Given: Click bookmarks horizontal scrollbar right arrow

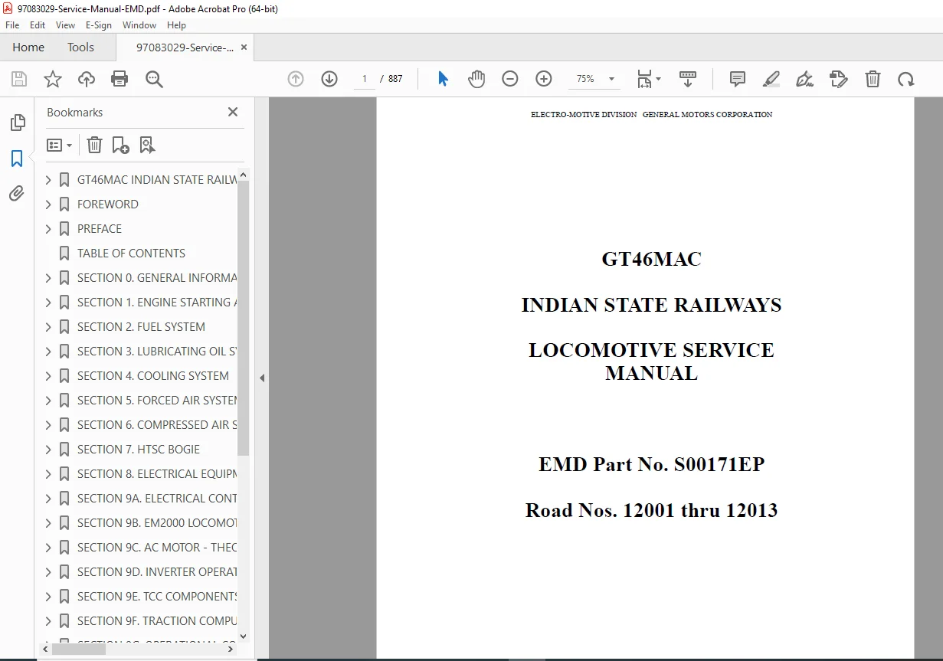Looking at the screenshot, I should pos(231,649).
